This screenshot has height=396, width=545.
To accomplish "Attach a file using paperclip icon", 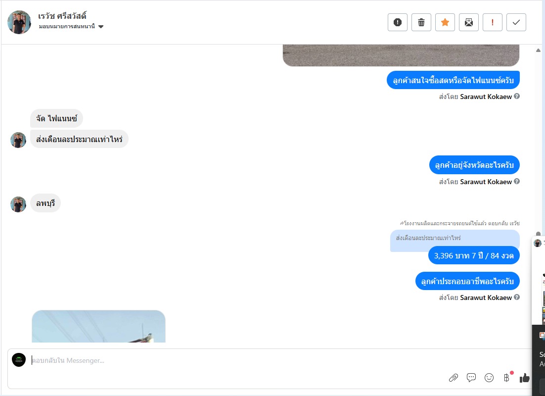I will tap(453, 378).
